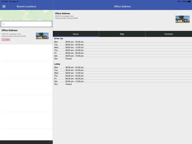Screen dimensions: 192x144
Task: Select the Drive-Up section heading
Action: 58,39
